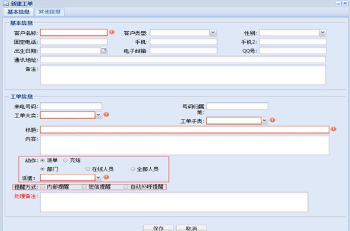Screen dimensions: 350x231
Task: Switch to the 其他信息 tab
Action: (x=50, y=12)
